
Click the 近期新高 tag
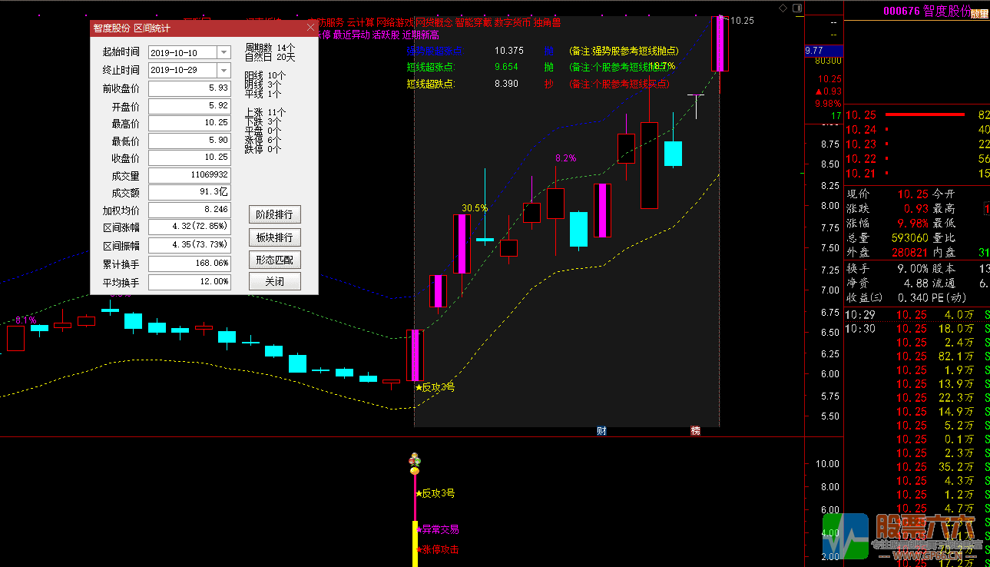[421, 35]
